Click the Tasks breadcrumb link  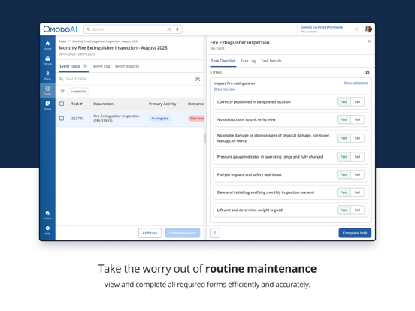[x=62, y=41]
